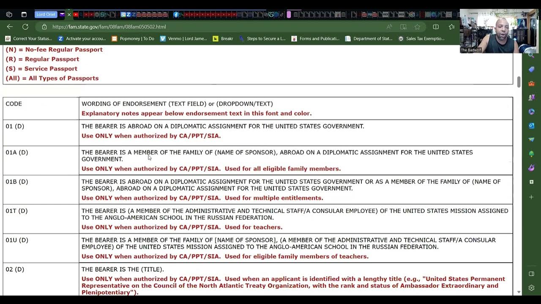Open the workspaces icon in the tab bar

(x=9, y=14)
